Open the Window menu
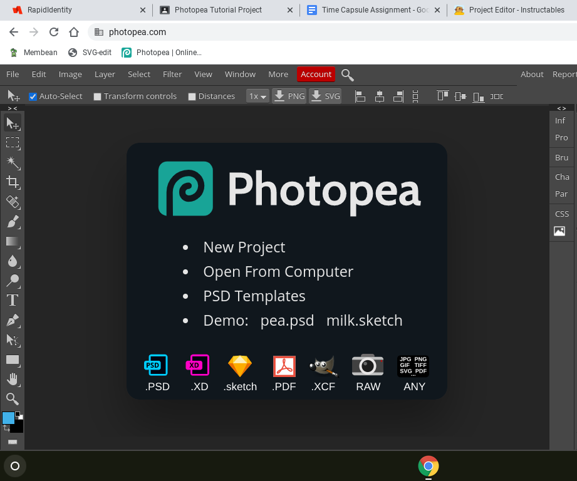The width and height of the screenshot is (577, 481). coord(240,75)
